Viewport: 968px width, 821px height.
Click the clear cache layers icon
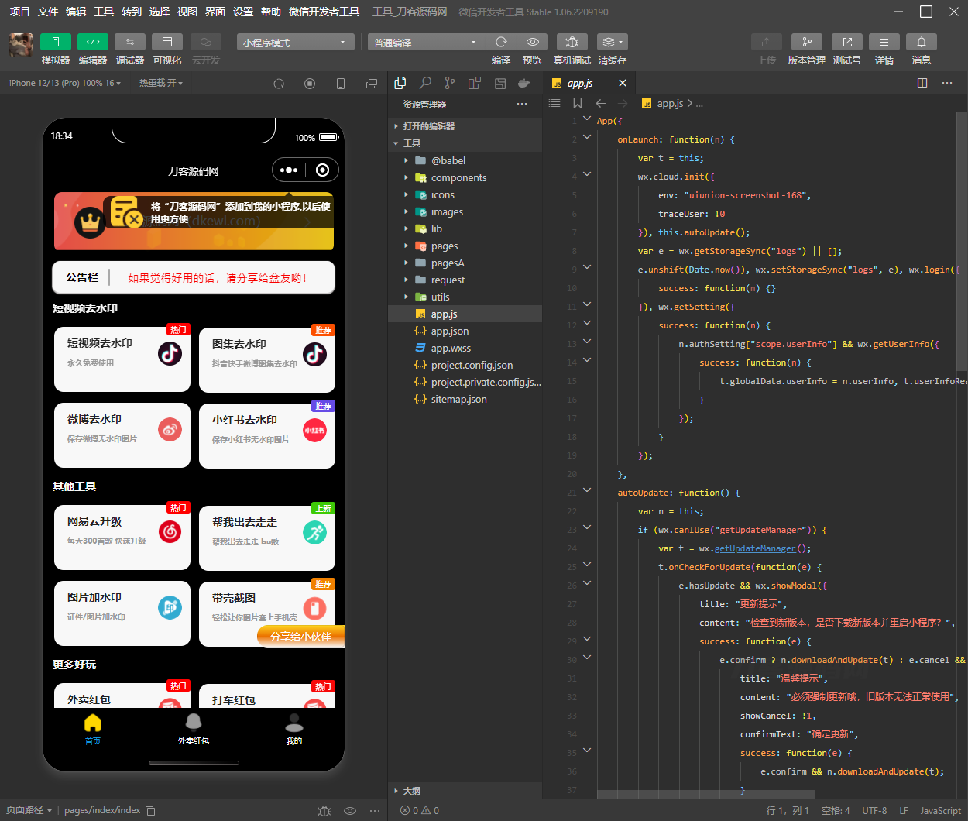(612, 42)
